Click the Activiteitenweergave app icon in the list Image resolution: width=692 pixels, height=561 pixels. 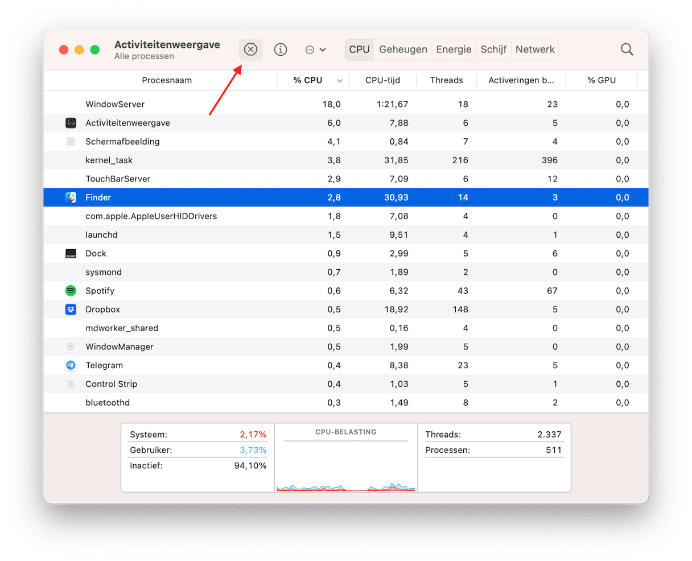pyautogui.click(x=71, y=123)
